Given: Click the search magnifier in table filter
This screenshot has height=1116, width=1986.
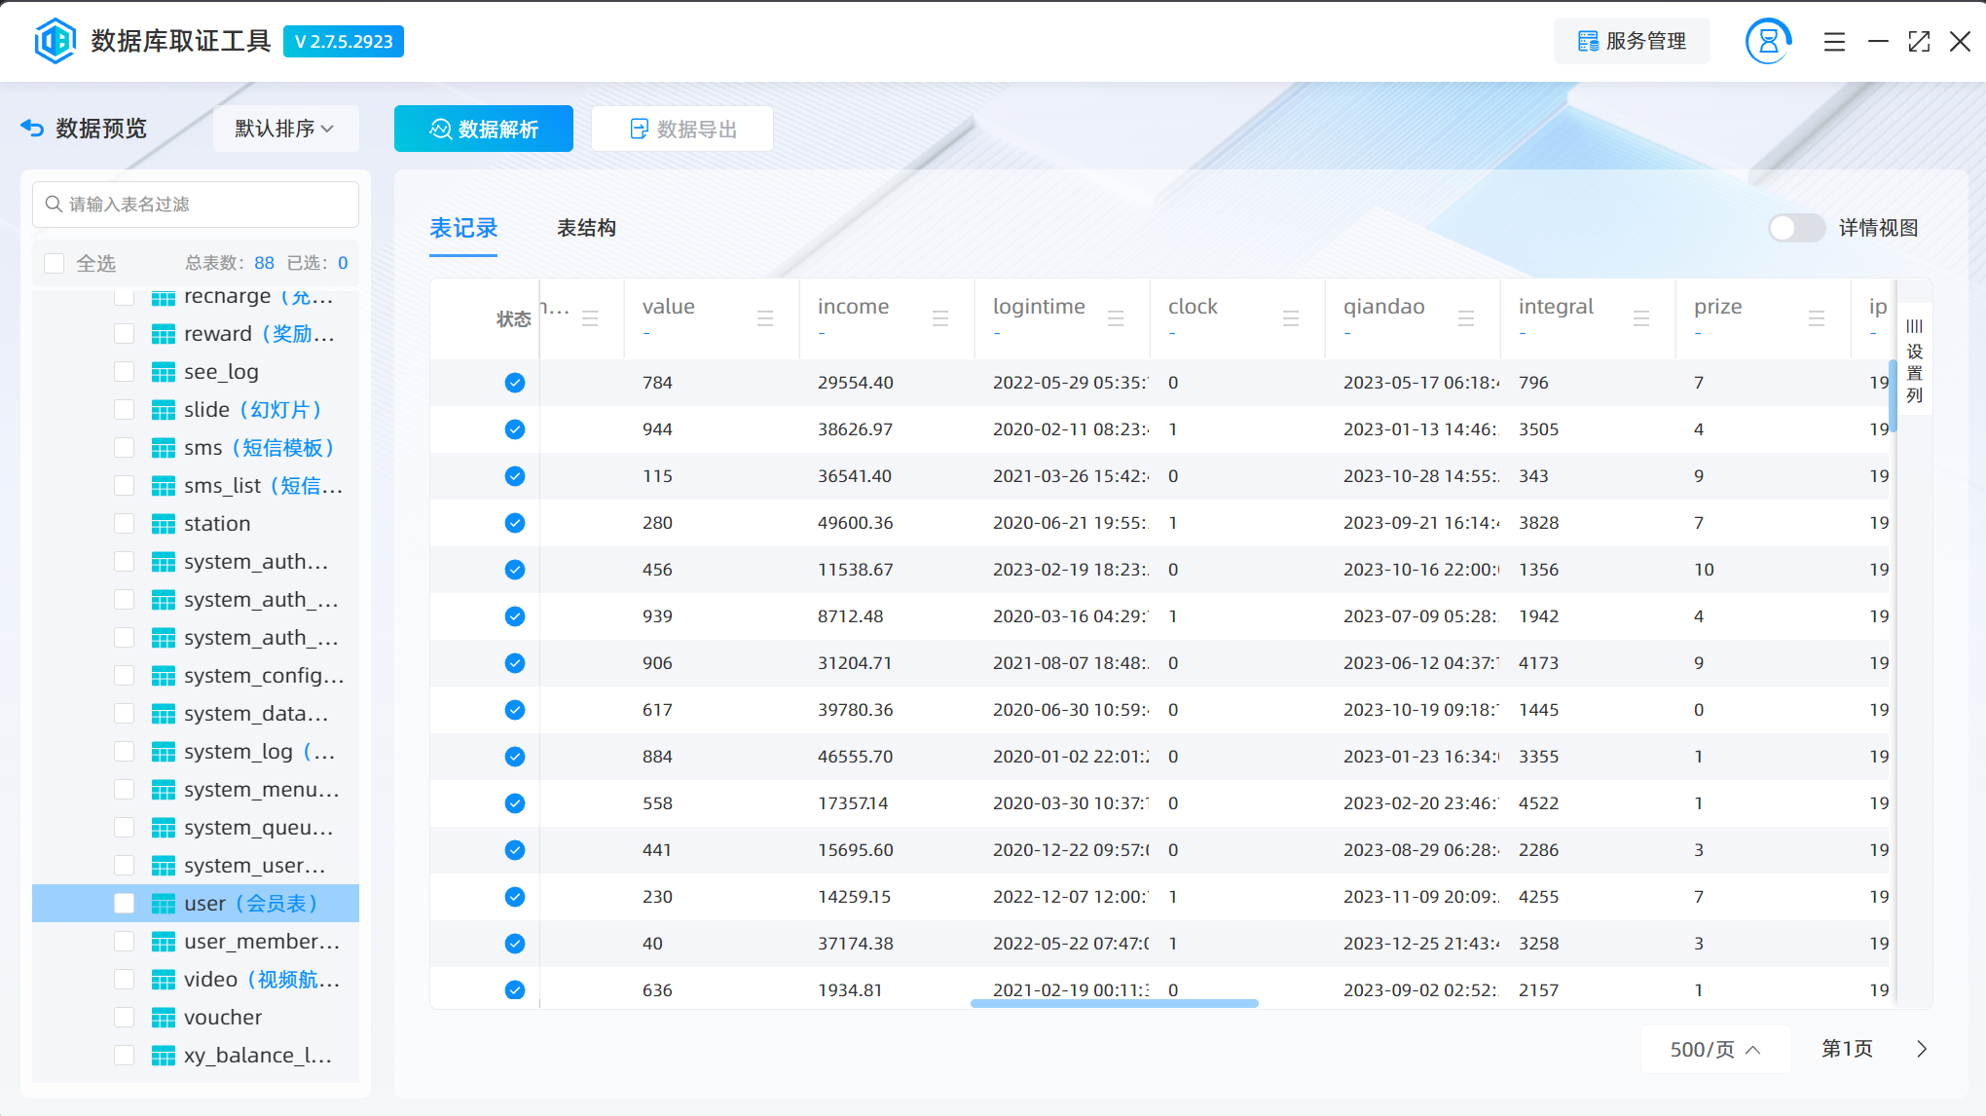Looking at the screenshot, I should pyautogui.click(x=55, y=204).
